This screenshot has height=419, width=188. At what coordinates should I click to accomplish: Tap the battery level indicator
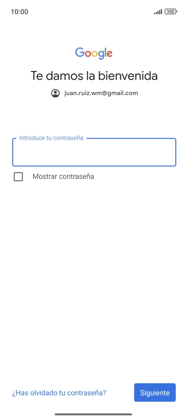tap(170, 12)
